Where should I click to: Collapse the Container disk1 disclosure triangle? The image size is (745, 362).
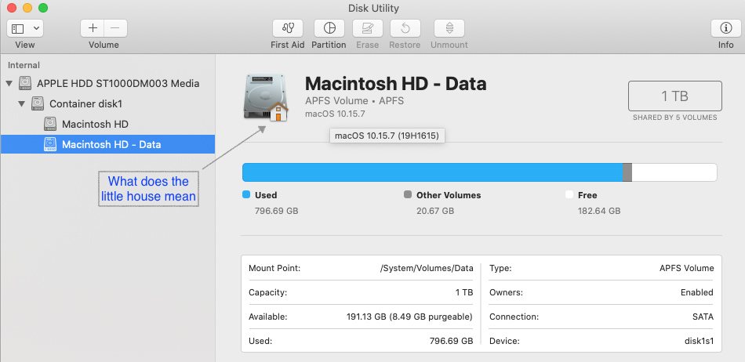click(x=22, y=103)
